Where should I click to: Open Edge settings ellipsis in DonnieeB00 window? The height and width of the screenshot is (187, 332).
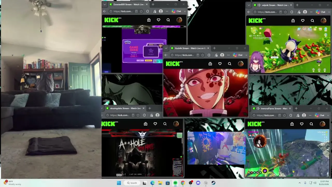click(167, 11)
